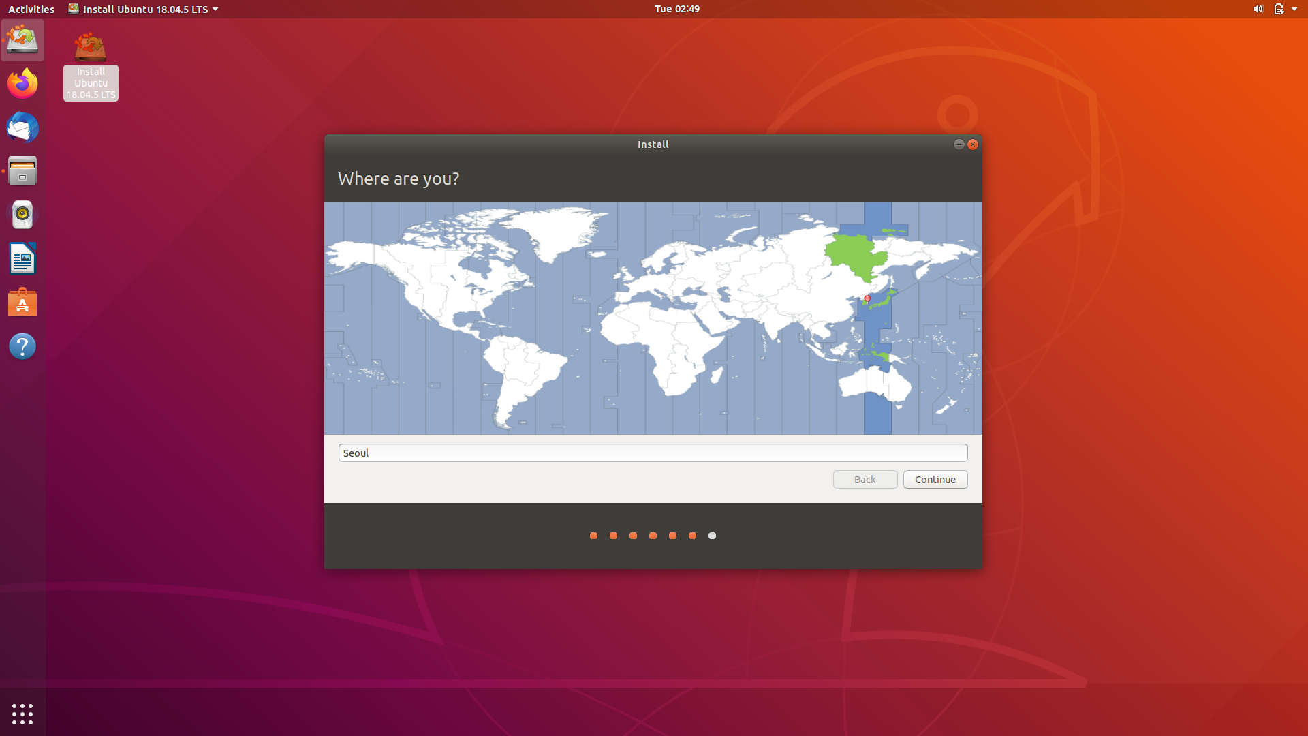This screenshot has width=1308, height=736.
Task: Open Rhythmbox music player icon
Action: click(x=22, y=215)
